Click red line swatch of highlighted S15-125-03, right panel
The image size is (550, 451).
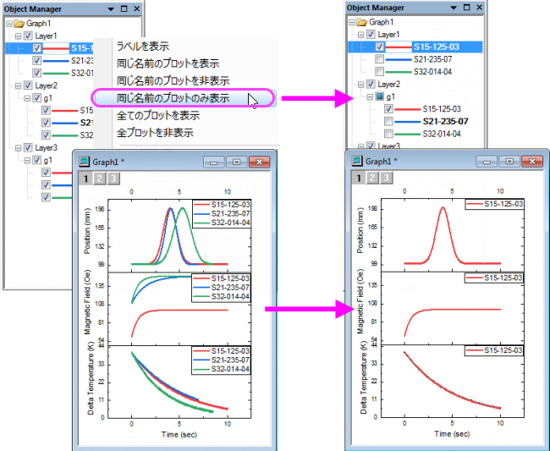click(399, 47)
